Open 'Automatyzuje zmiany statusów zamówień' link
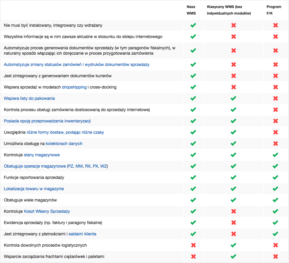Image resolution: width=289 pixels, height=263 pixels. 76,64
